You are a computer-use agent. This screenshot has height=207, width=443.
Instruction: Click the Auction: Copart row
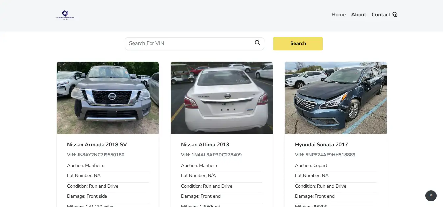(x=311, y=166)
